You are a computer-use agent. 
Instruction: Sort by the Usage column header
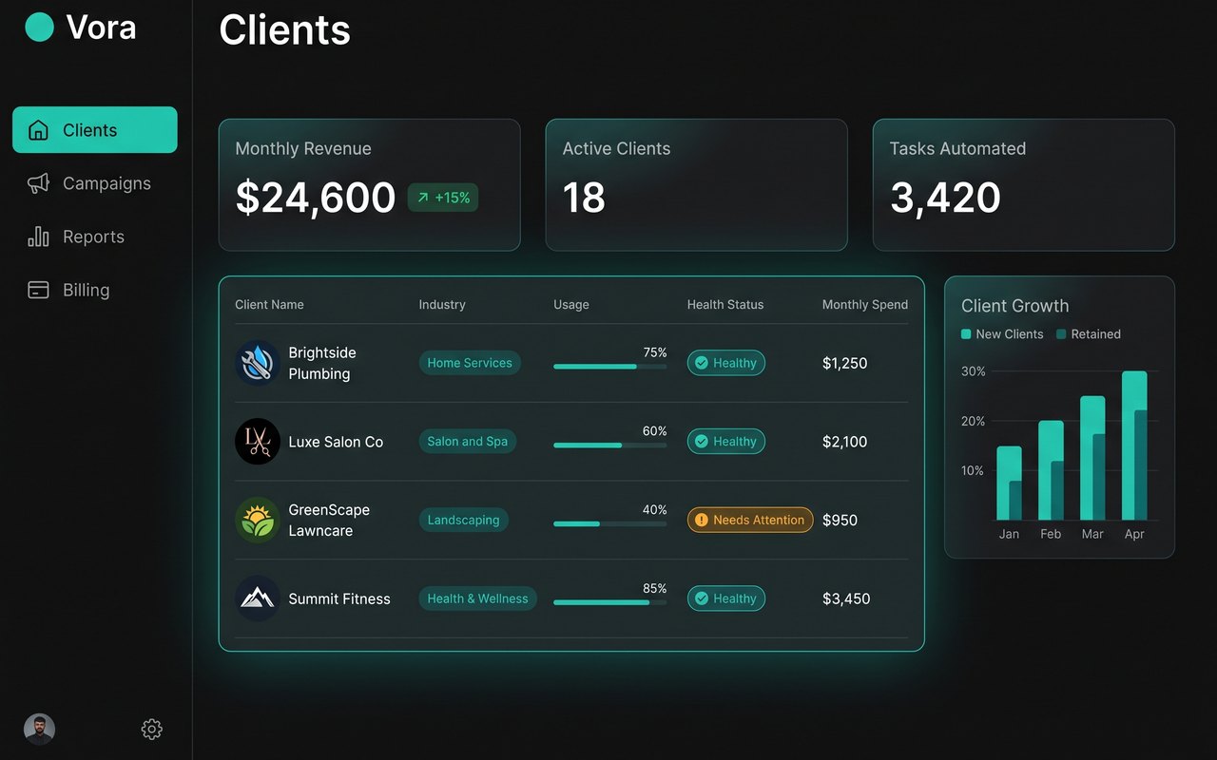pyautogui.click(x=571, y=305)
